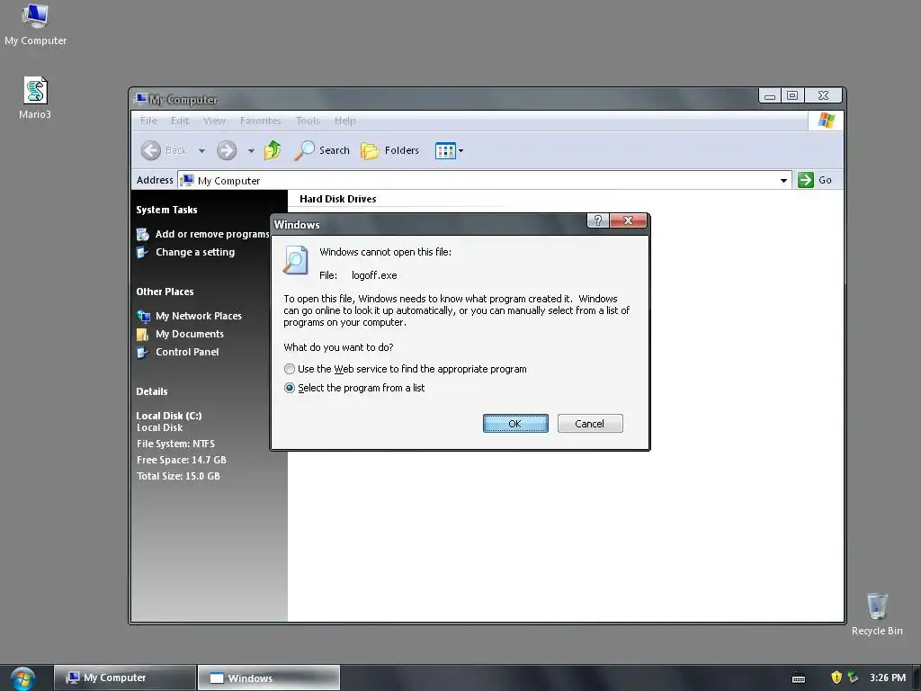The height and width of the screenshot is (691, 921).
Task: Click the Details header
Action: pos(152,391)
